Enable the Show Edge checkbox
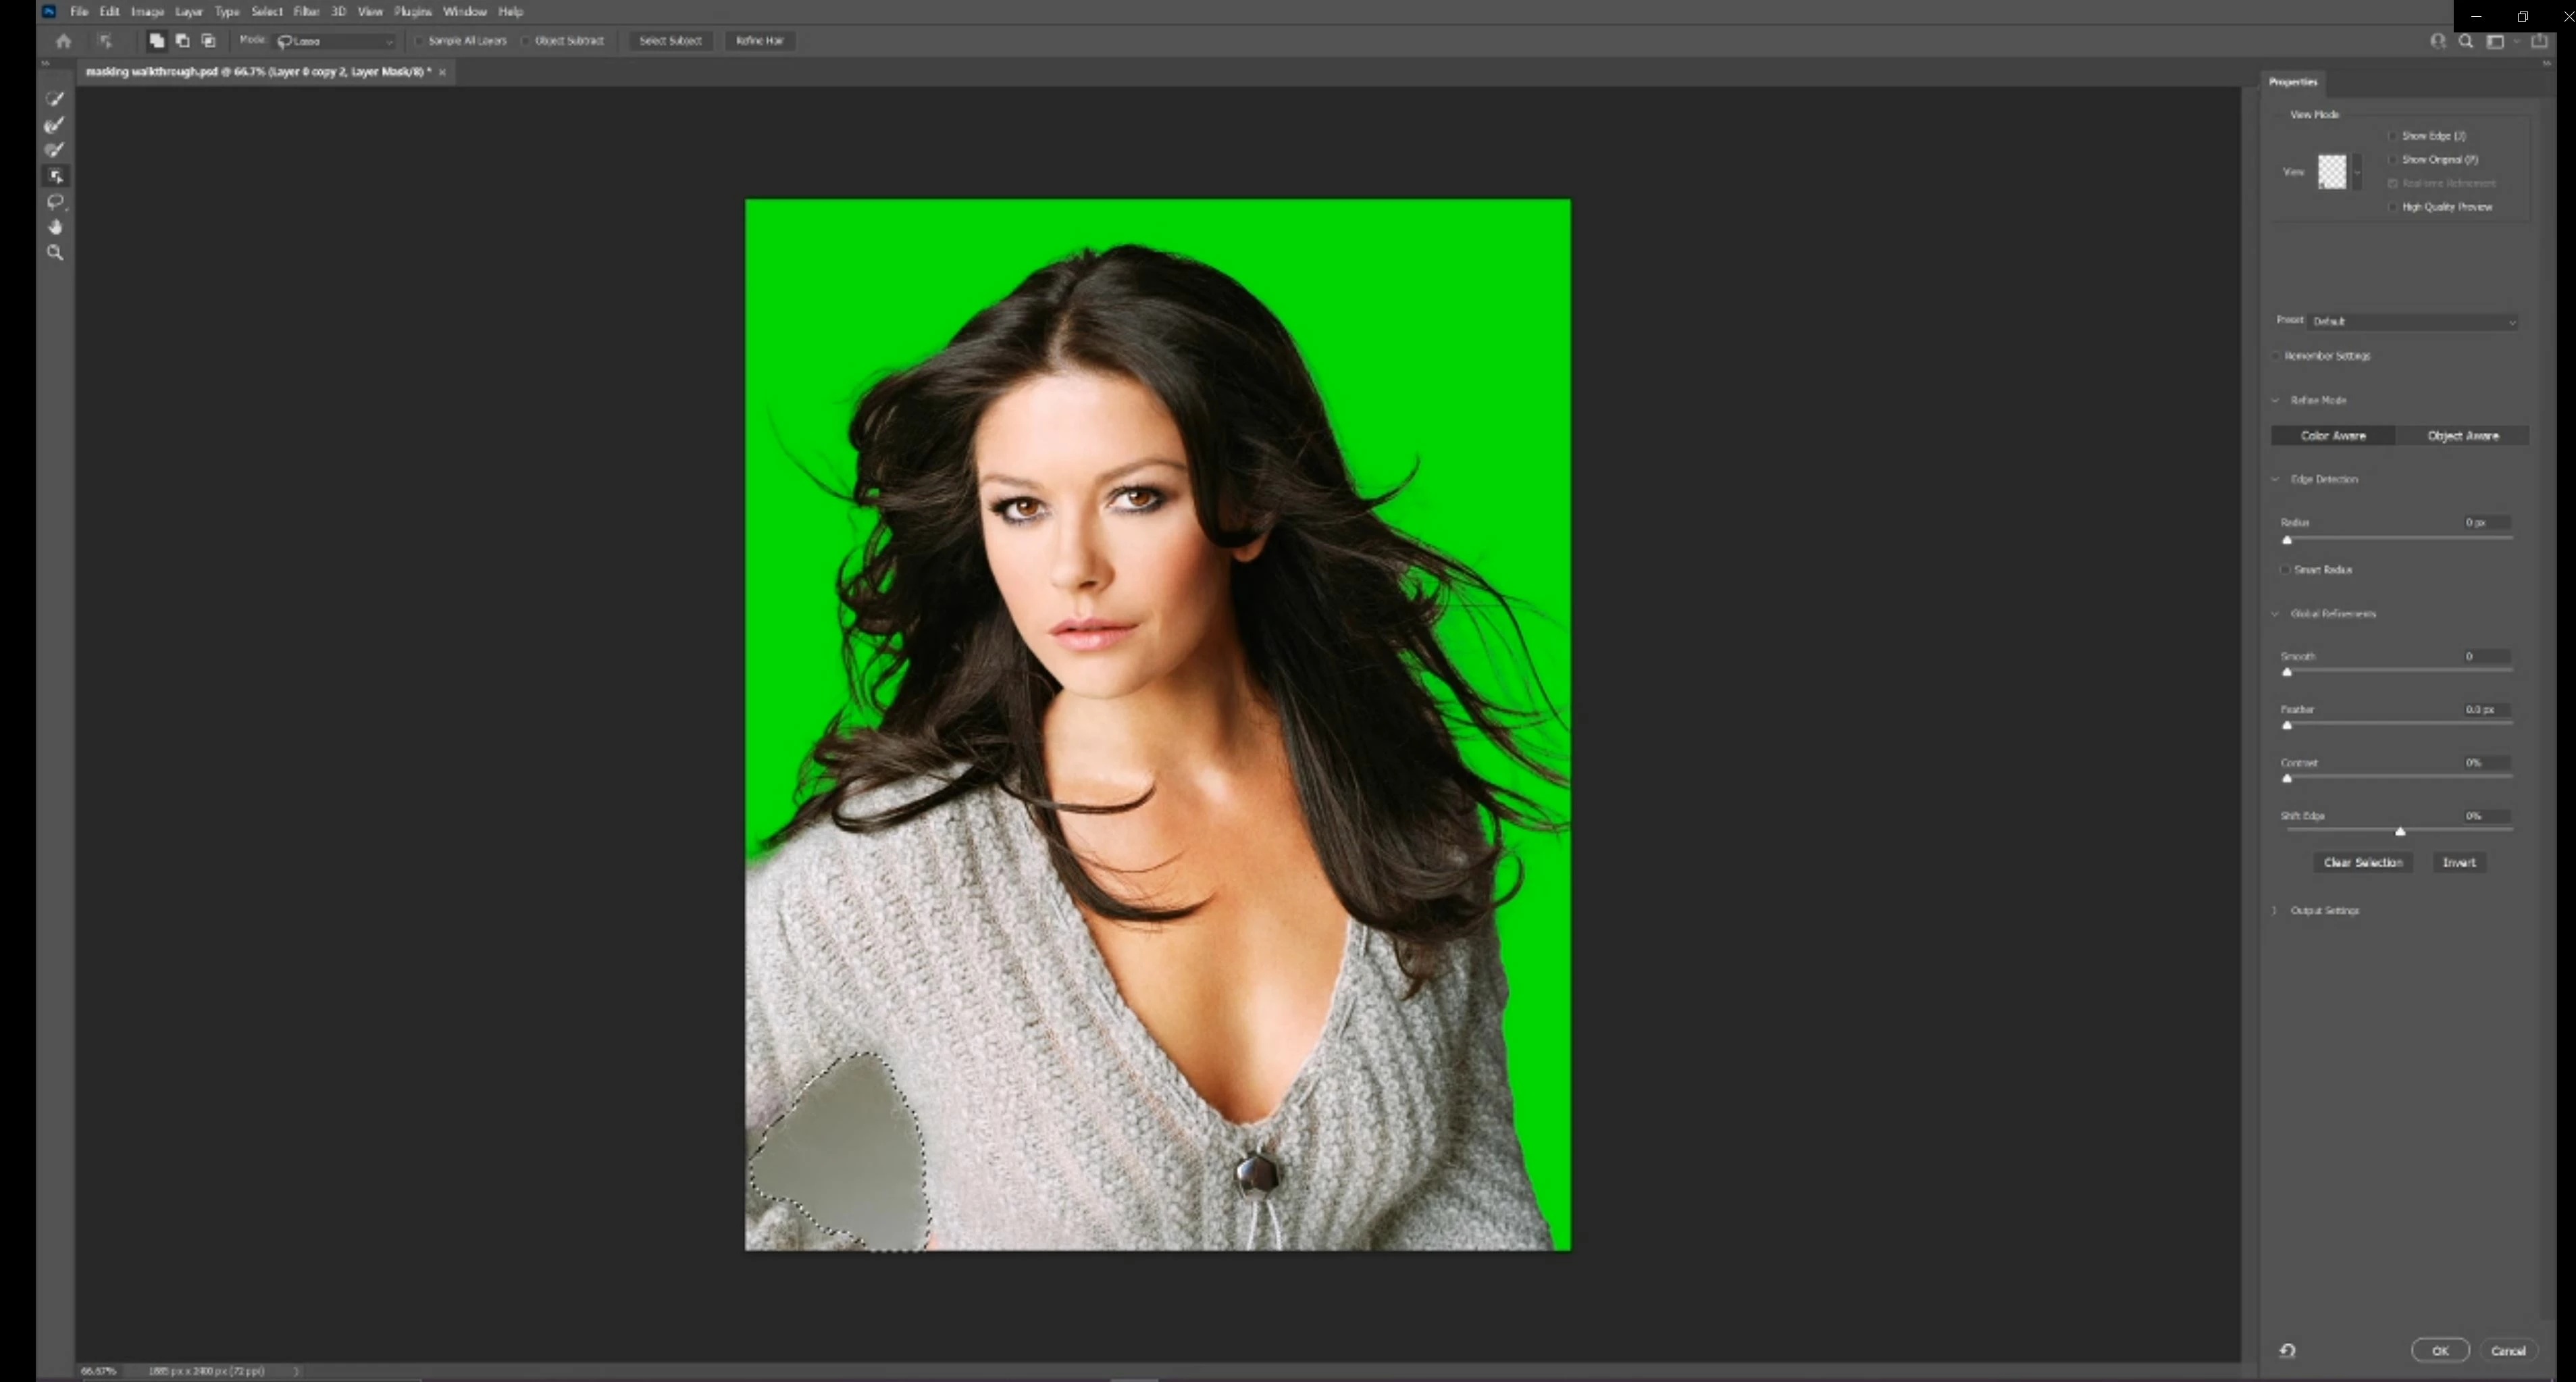This screenshot has height=1382, width=2576. [2393, 136]
